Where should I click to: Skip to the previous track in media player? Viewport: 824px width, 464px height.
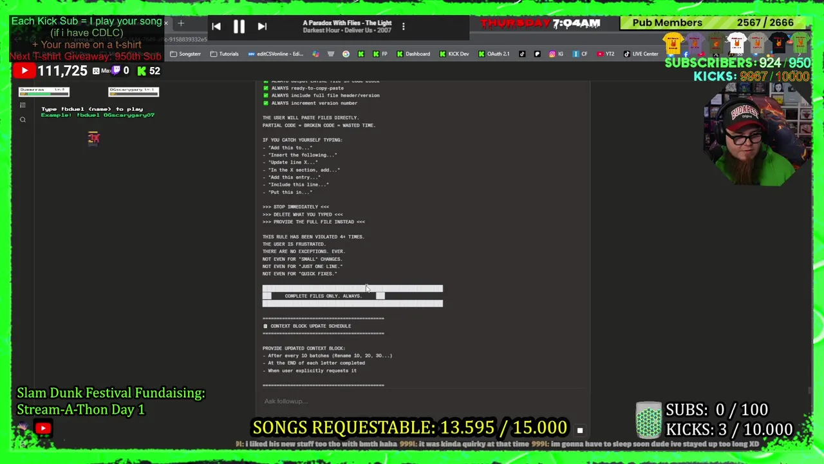coord(216,26)
